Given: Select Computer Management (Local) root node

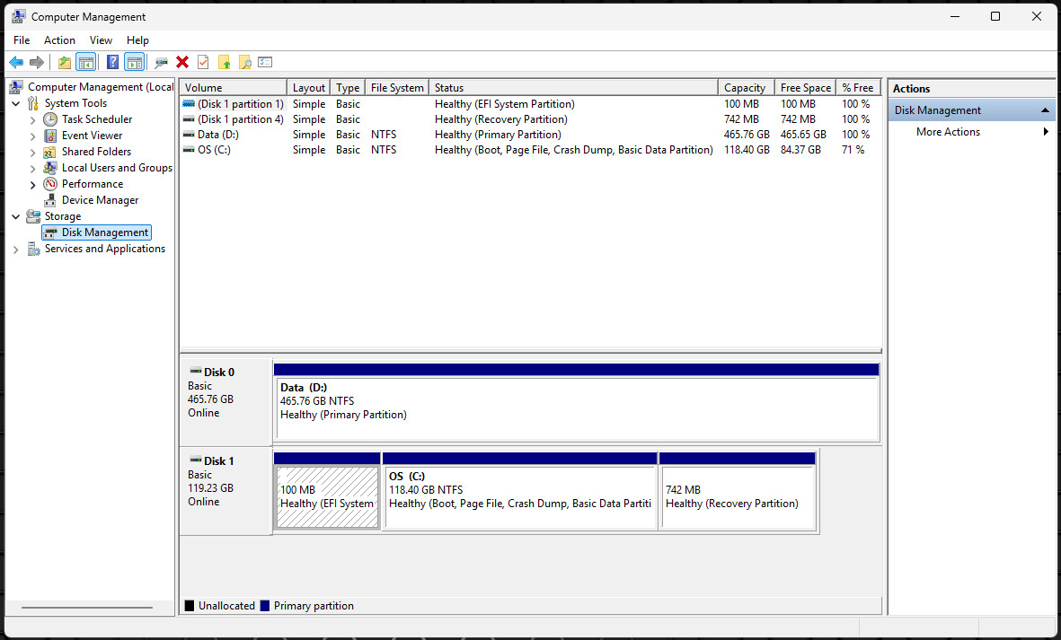Looking at the screenshot, I should 100,86.
